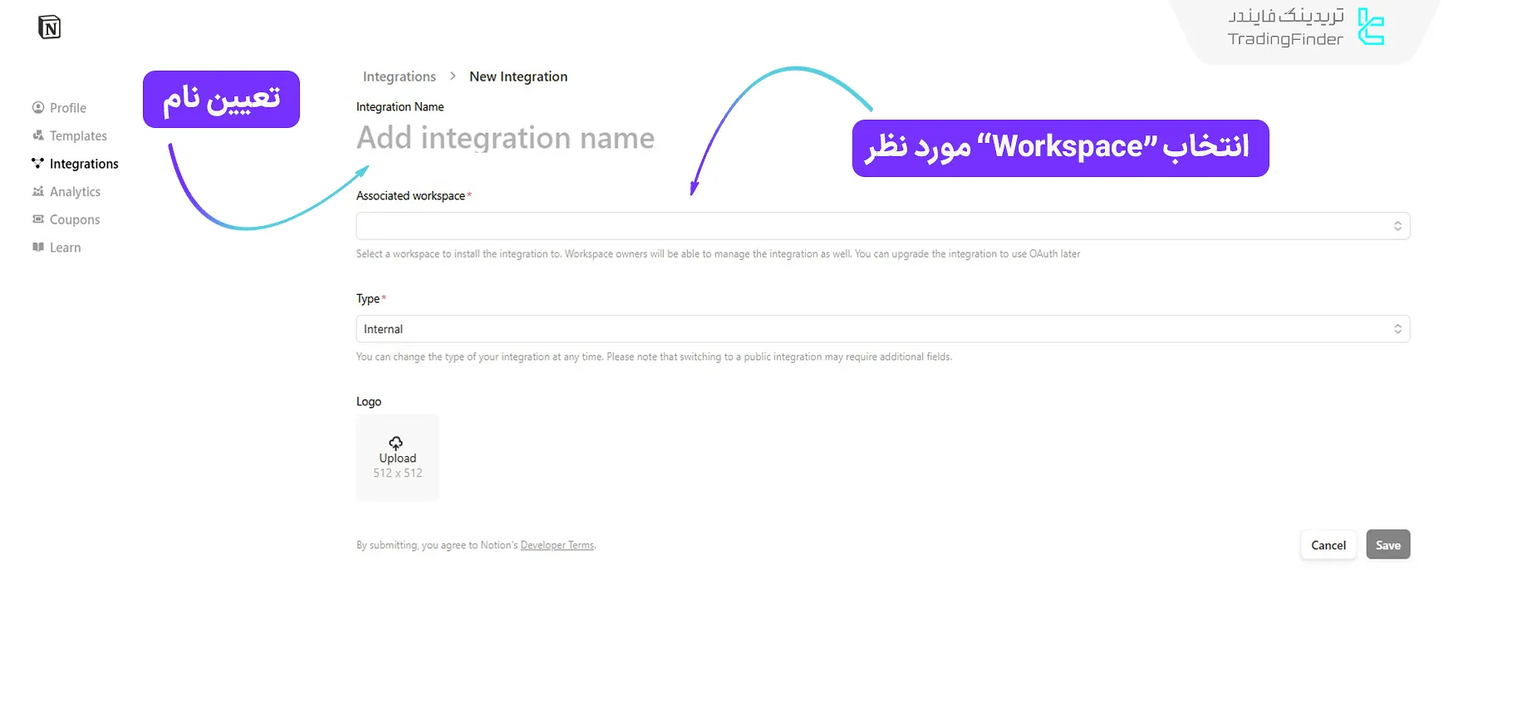Click the New Integration breadcrumb

point(518,76)
